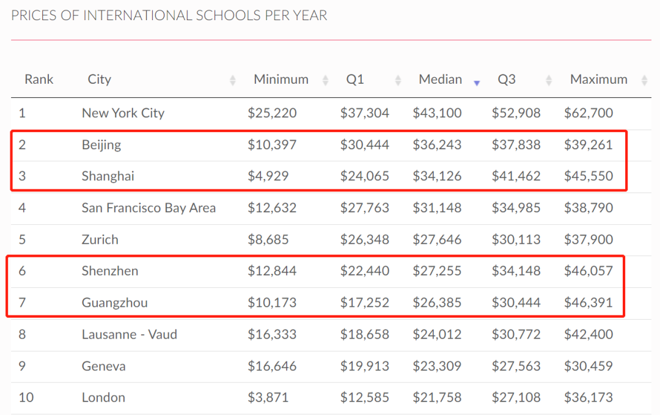The image size is (660, 415).
Task: Sort table by the Rank header
Action: click(x=39, y=79)
